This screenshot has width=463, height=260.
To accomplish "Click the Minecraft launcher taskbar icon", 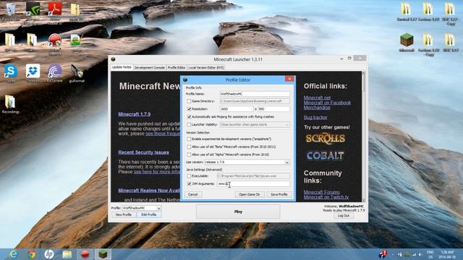I will click(103, 254).
